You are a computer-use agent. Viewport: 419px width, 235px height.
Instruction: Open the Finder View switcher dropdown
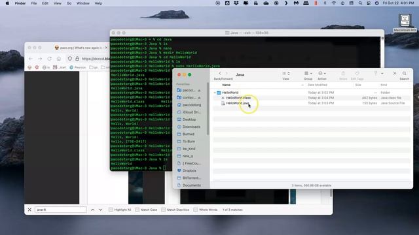pos(286,73)
